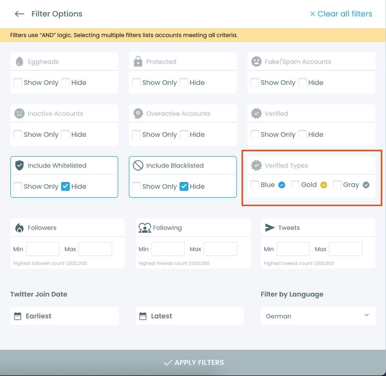Uncheck Hide under Include Whitelisted
The height and width of the screenshot is (376, 386).
[x=65, y=186]
